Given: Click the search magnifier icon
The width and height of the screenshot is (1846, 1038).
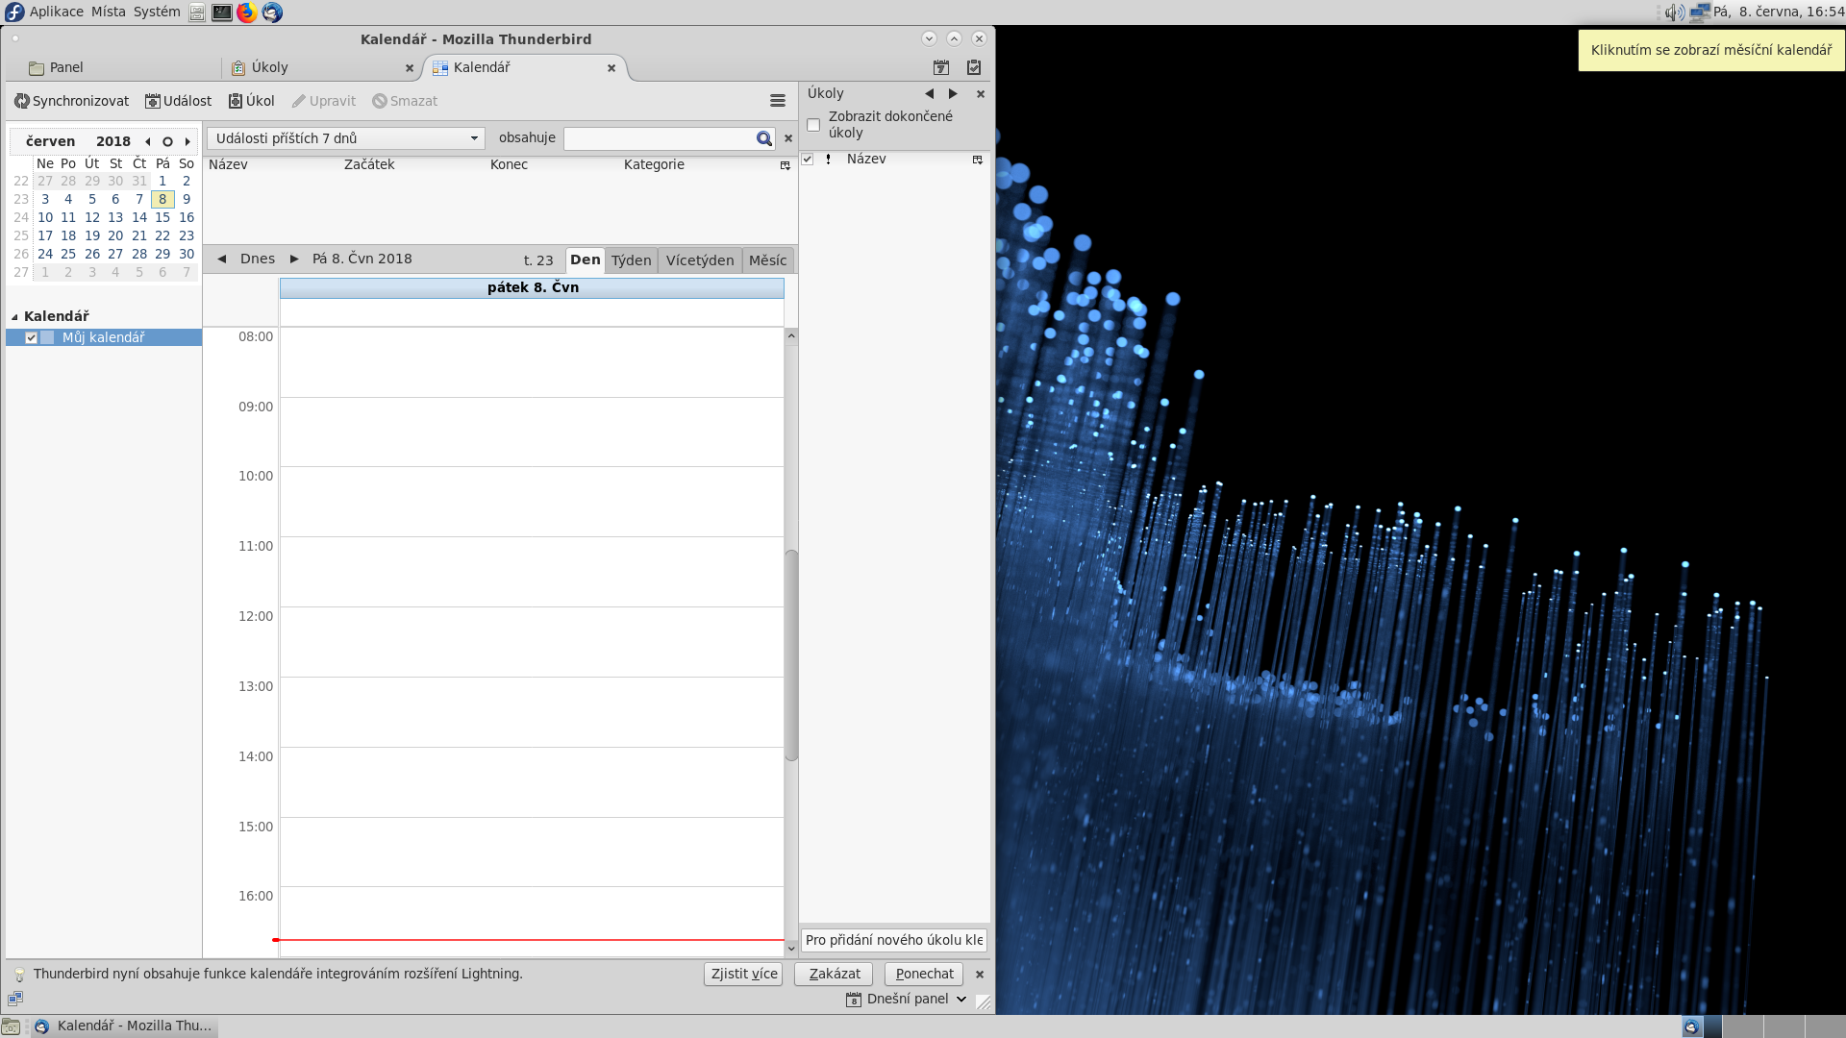Looking at the screenshot, I should [x=763, y=138].
